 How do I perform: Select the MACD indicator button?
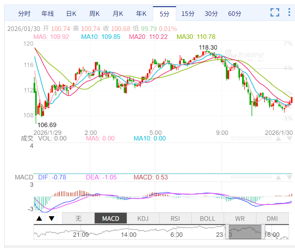coord(111,218)
